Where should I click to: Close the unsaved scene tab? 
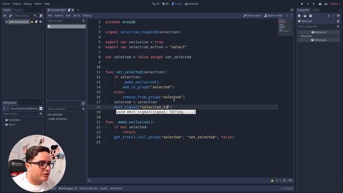pos(73,10)
